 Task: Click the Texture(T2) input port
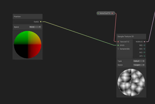(118, 42)
